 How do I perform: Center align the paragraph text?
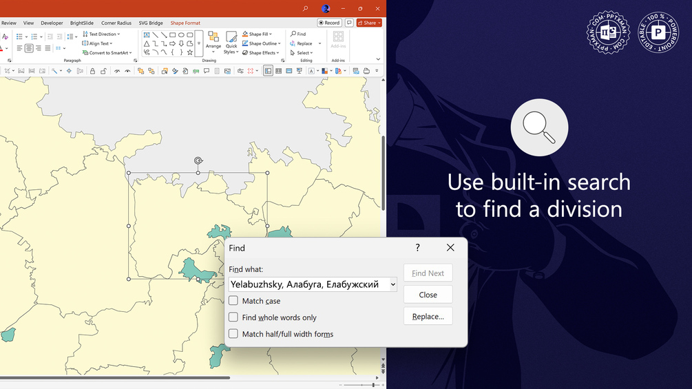point(29,48)
